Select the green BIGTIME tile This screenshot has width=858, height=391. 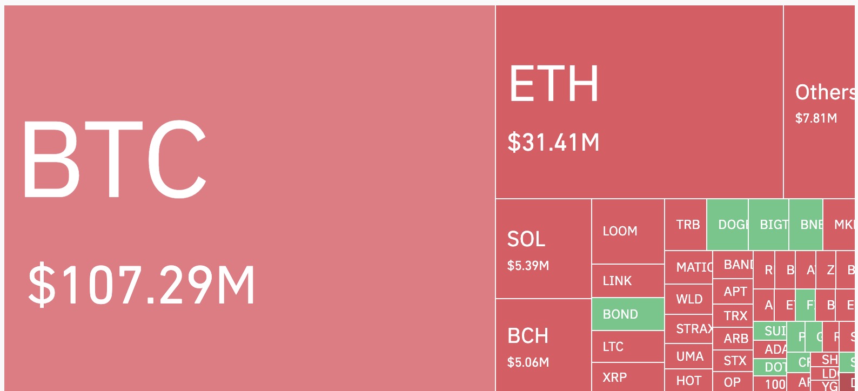click(768, 225)
